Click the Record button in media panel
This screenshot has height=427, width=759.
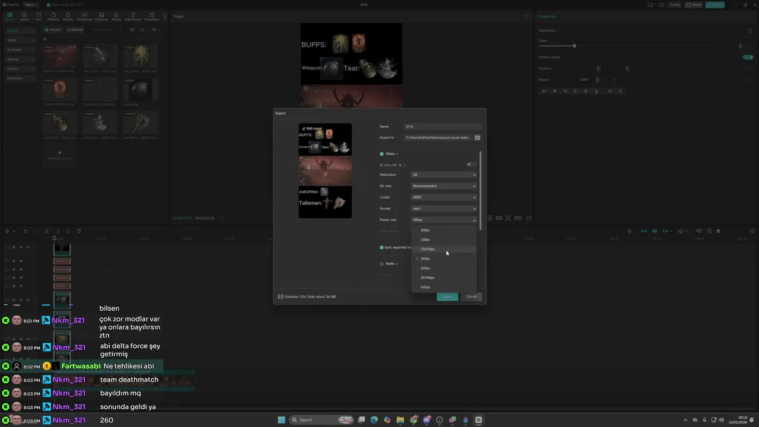(75, 30)
